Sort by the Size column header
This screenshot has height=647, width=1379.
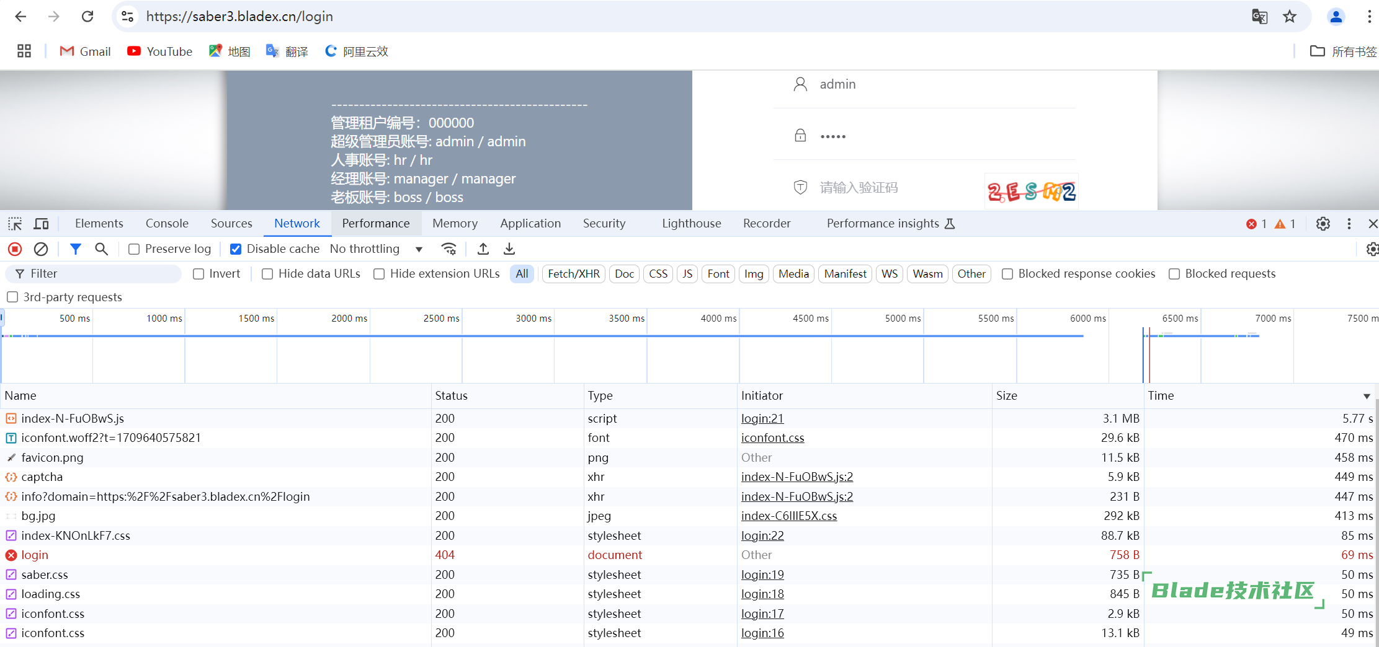click(1068, 395)
